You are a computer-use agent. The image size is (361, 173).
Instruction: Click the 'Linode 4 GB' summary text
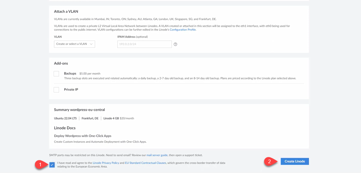coord(111,118)
